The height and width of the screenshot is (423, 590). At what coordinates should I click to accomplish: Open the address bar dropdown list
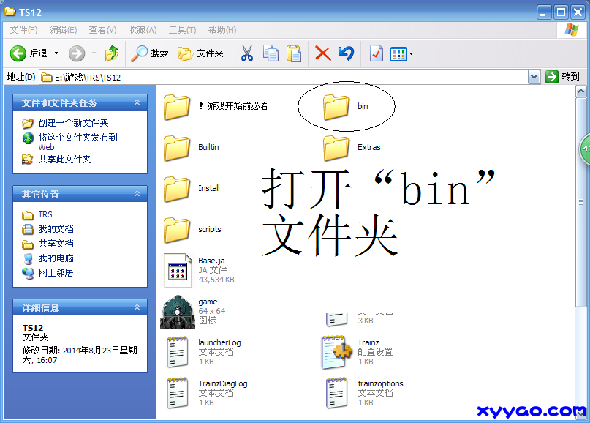click(x=535, y=77)
